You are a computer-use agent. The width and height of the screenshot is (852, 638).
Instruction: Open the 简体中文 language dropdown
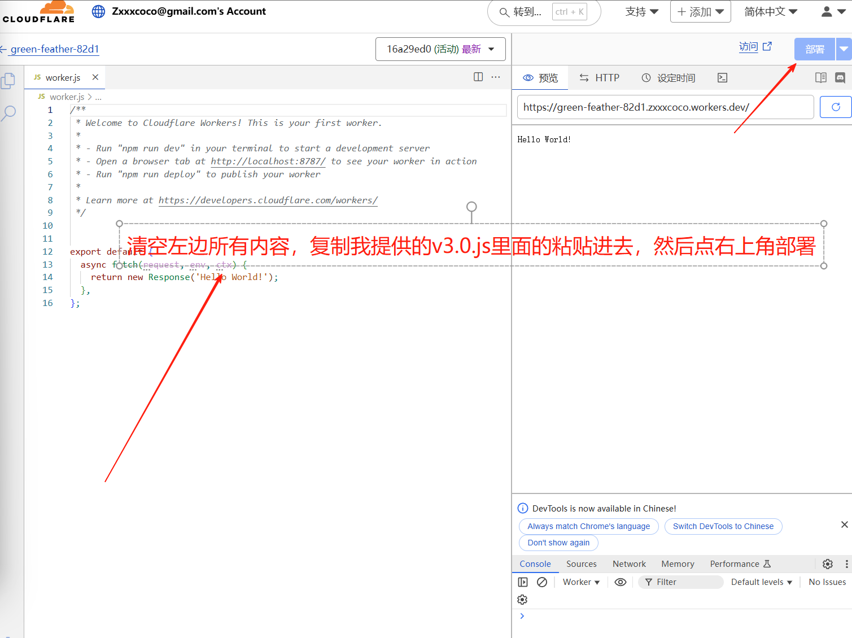tap(771, 11)
